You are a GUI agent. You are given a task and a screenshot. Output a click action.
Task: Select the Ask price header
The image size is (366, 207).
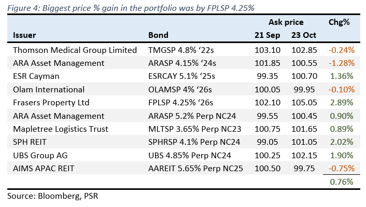[x=286, y=22]
